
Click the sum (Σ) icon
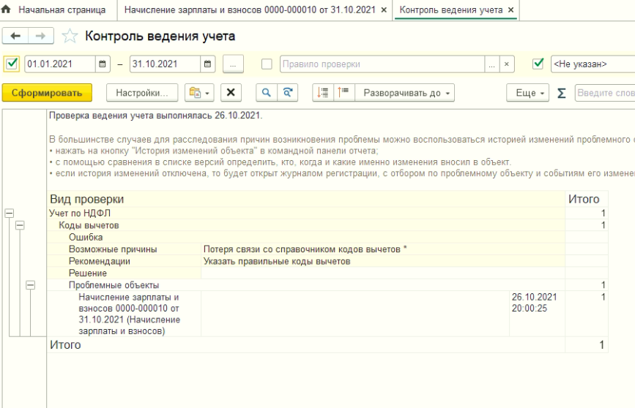pyautogui.click(x=562, y=93)
